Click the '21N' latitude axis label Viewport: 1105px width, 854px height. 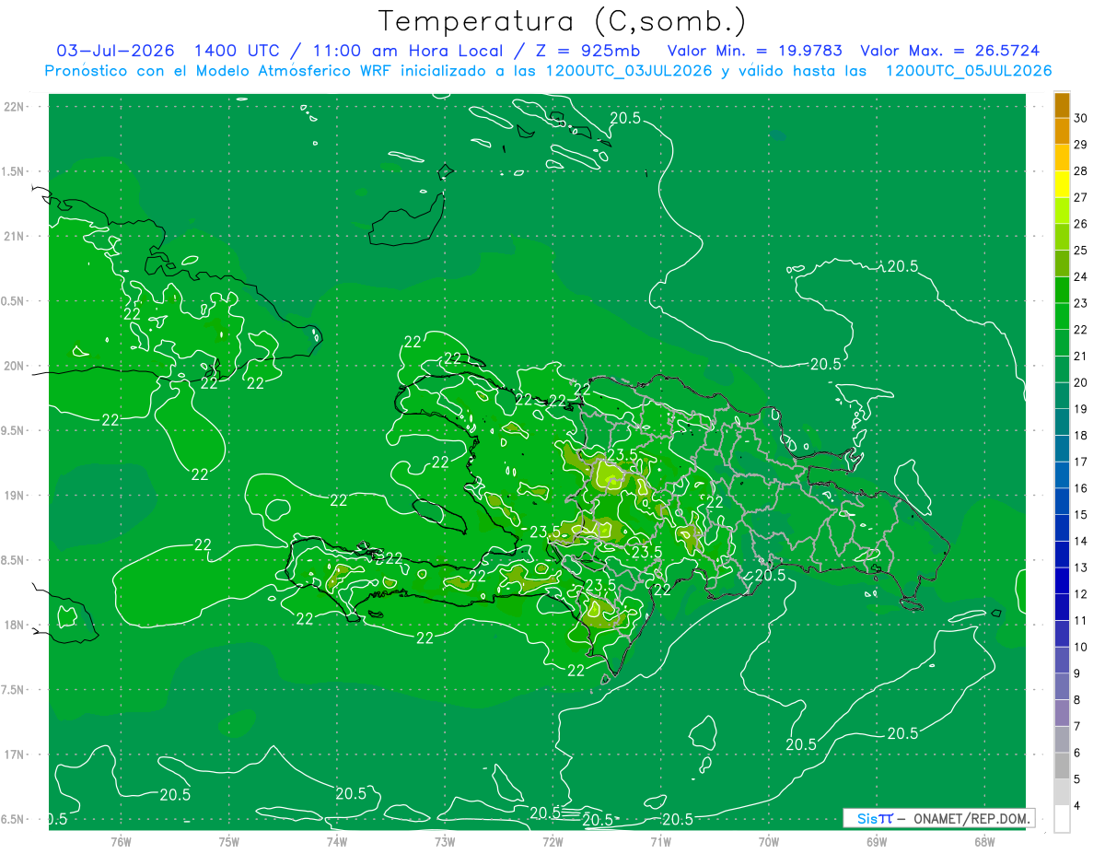14,236
